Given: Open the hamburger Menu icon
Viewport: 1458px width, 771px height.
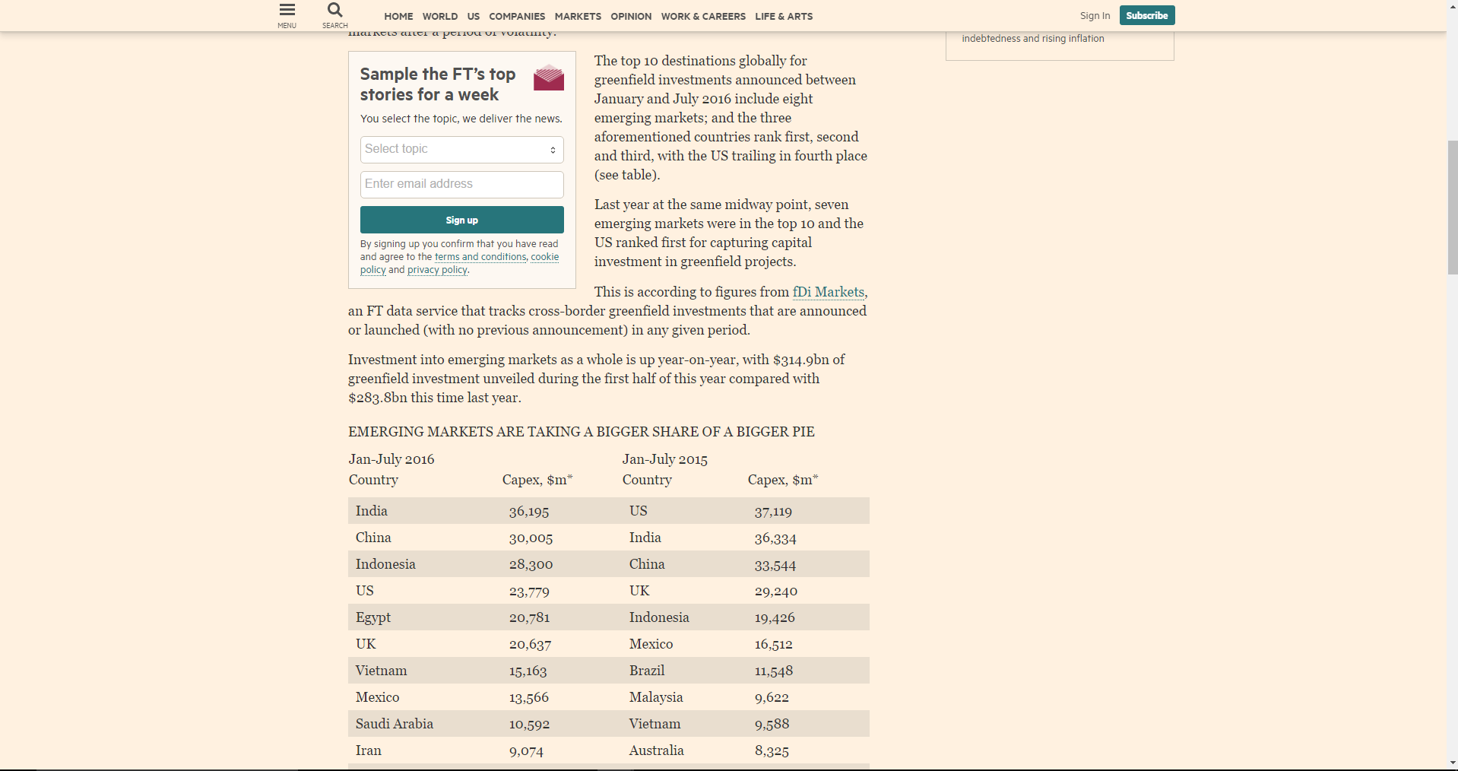Looking at the screenshot, I should (x=287, y=11).
